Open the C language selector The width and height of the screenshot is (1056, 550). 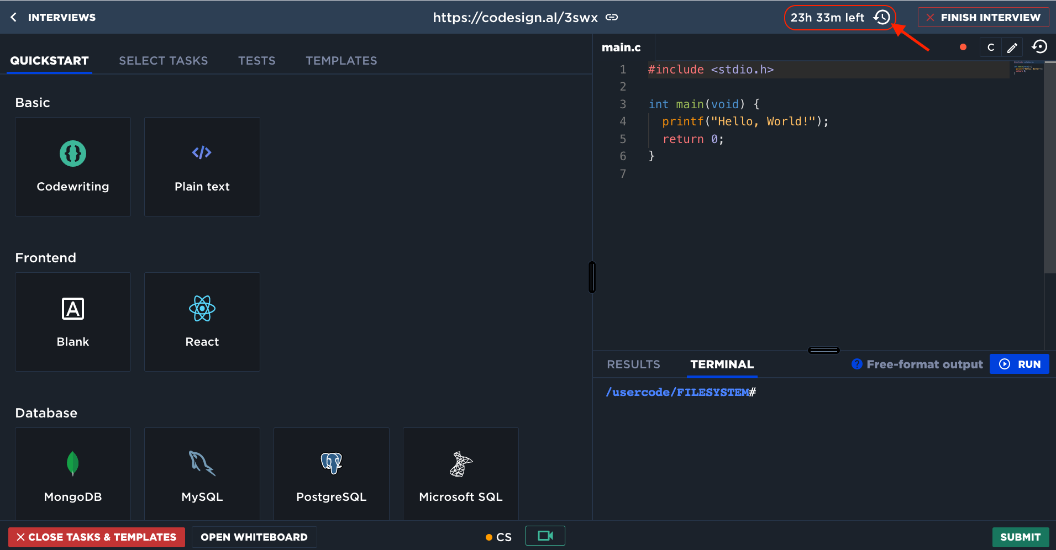[990, 47]
